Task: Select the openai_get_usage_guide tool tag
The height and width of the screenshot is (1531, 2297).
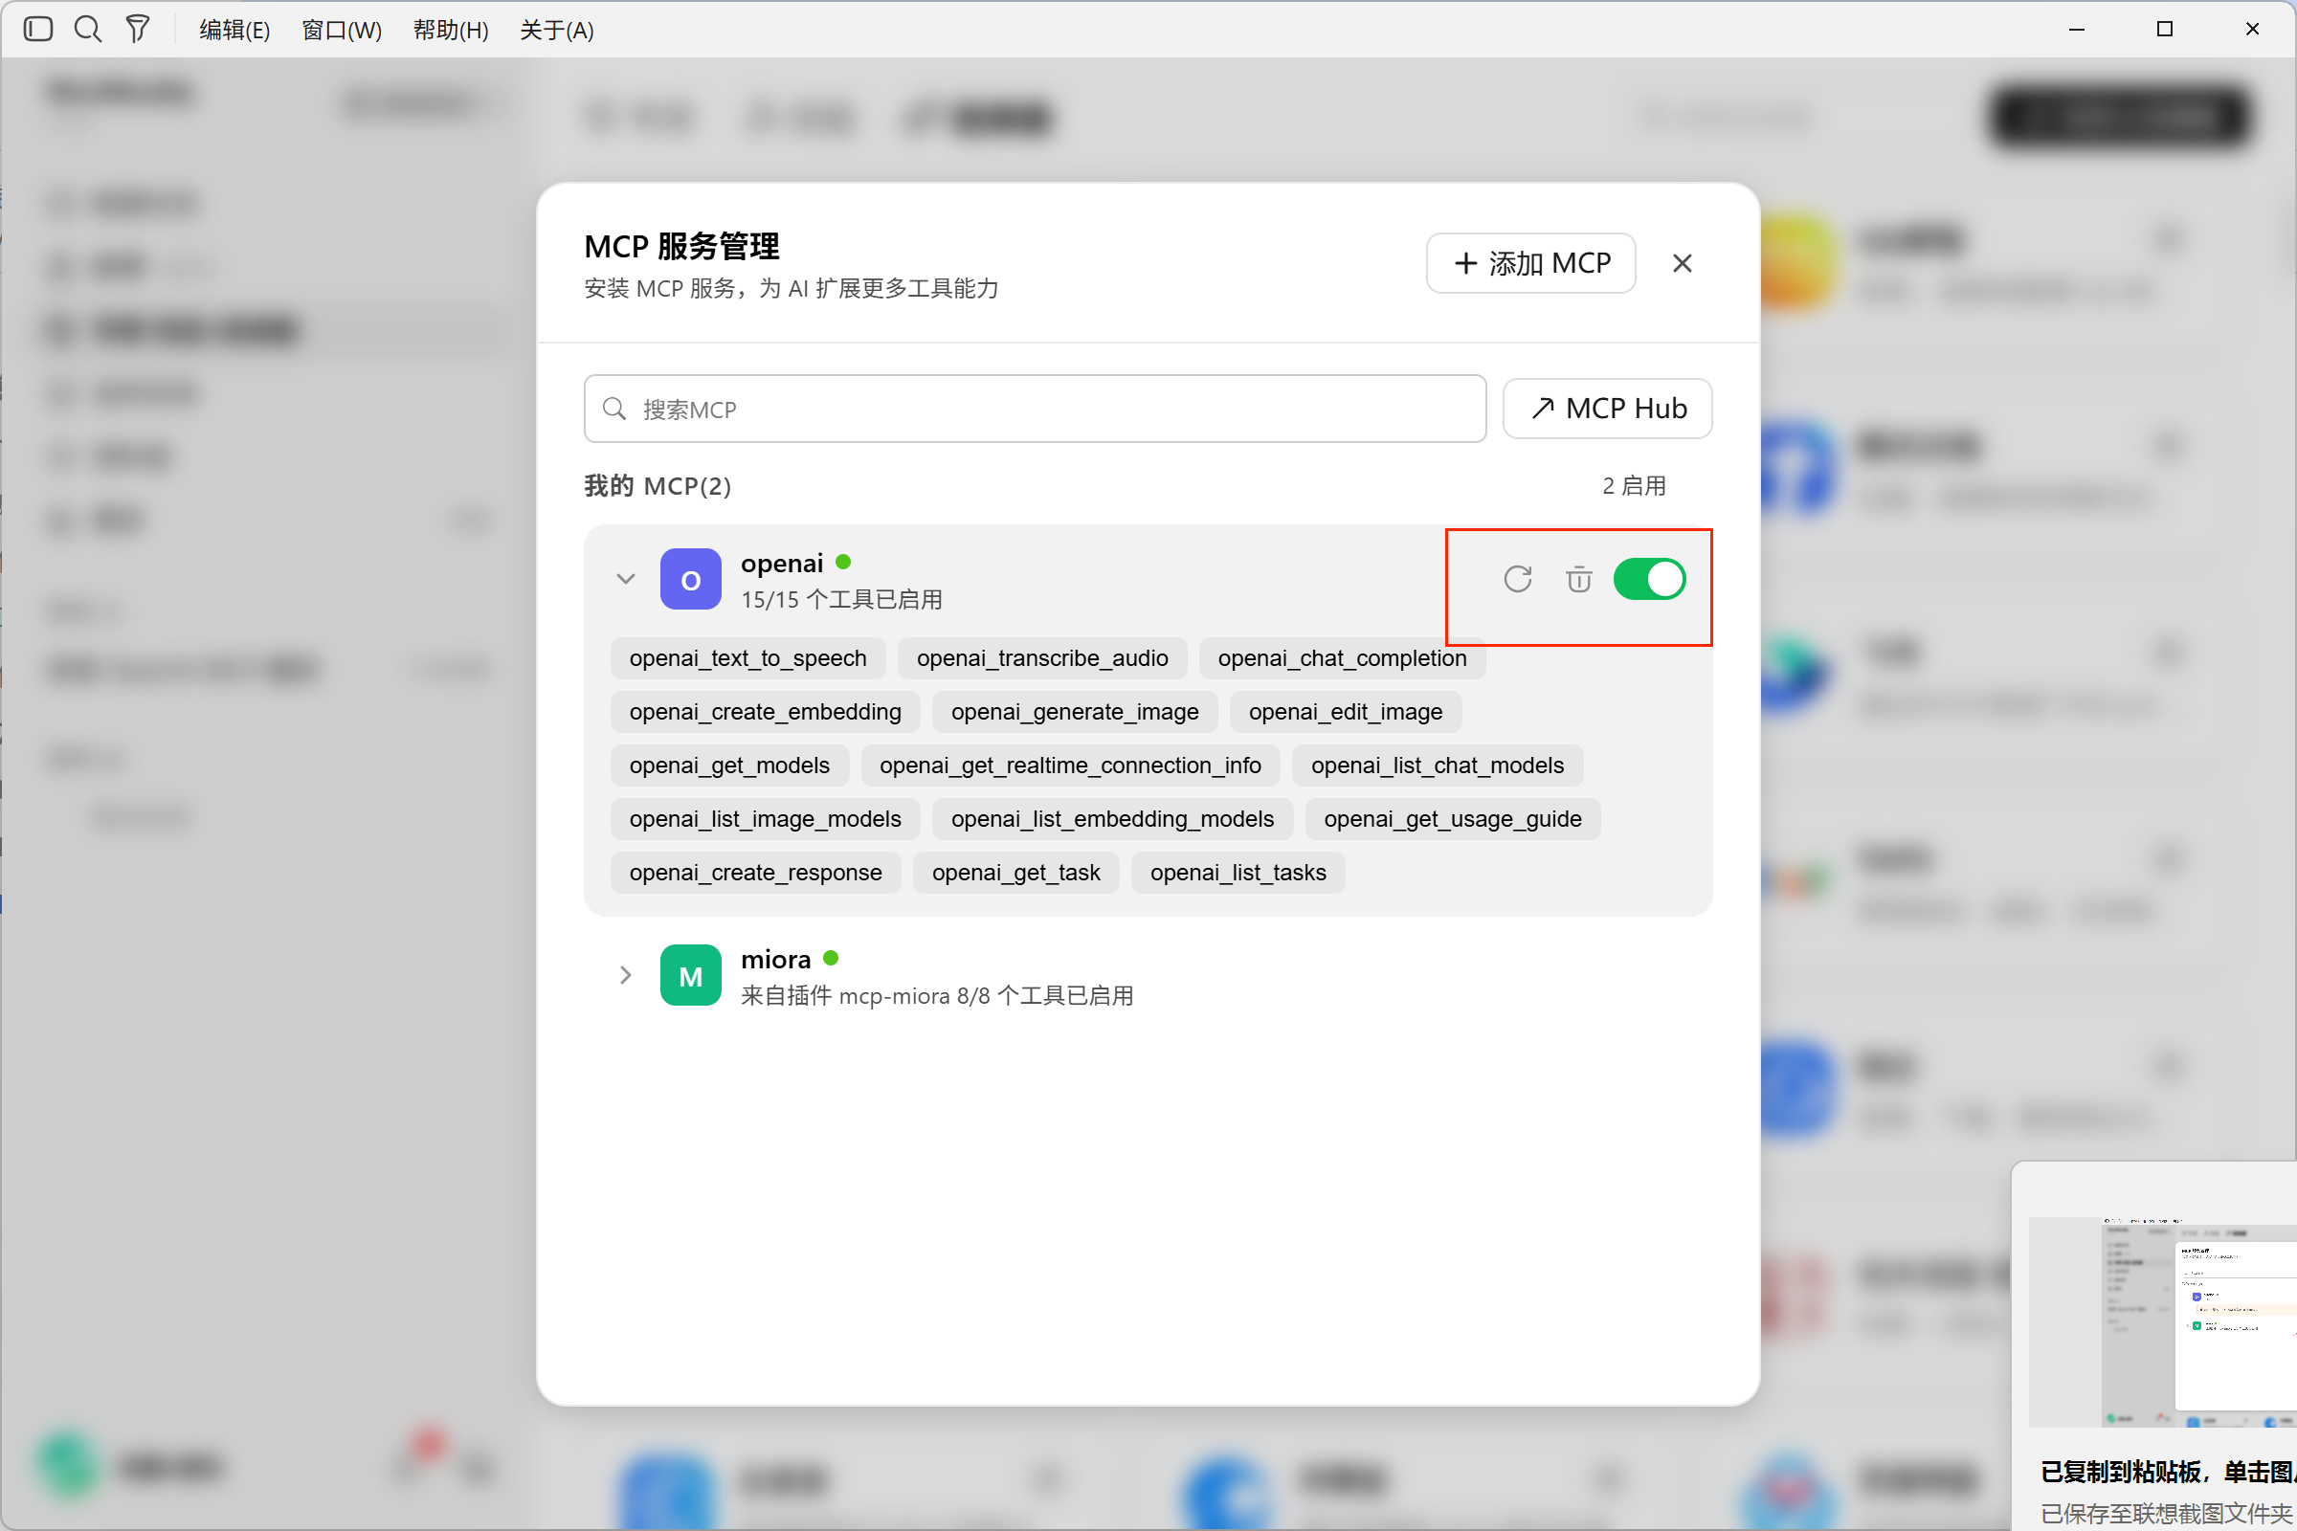Action: 1452,819
